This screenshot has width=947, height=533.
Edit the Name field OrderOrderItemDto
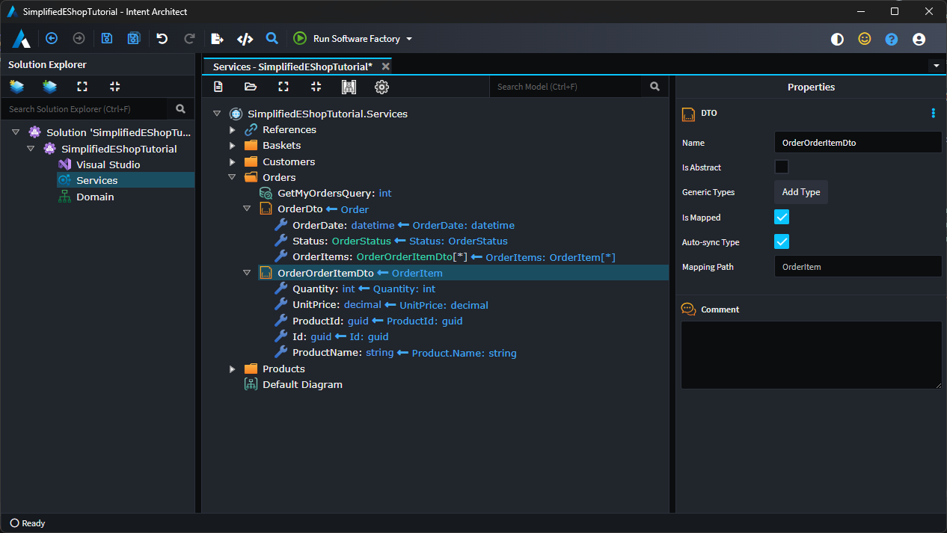(857, 142)
